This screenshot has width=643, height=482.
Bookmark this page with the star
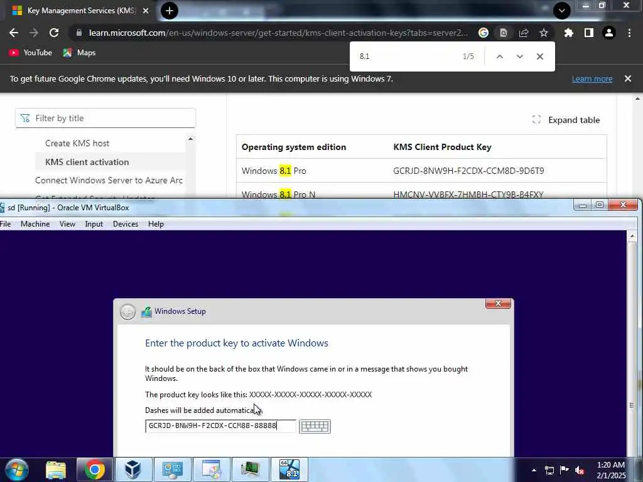point(544,33)
